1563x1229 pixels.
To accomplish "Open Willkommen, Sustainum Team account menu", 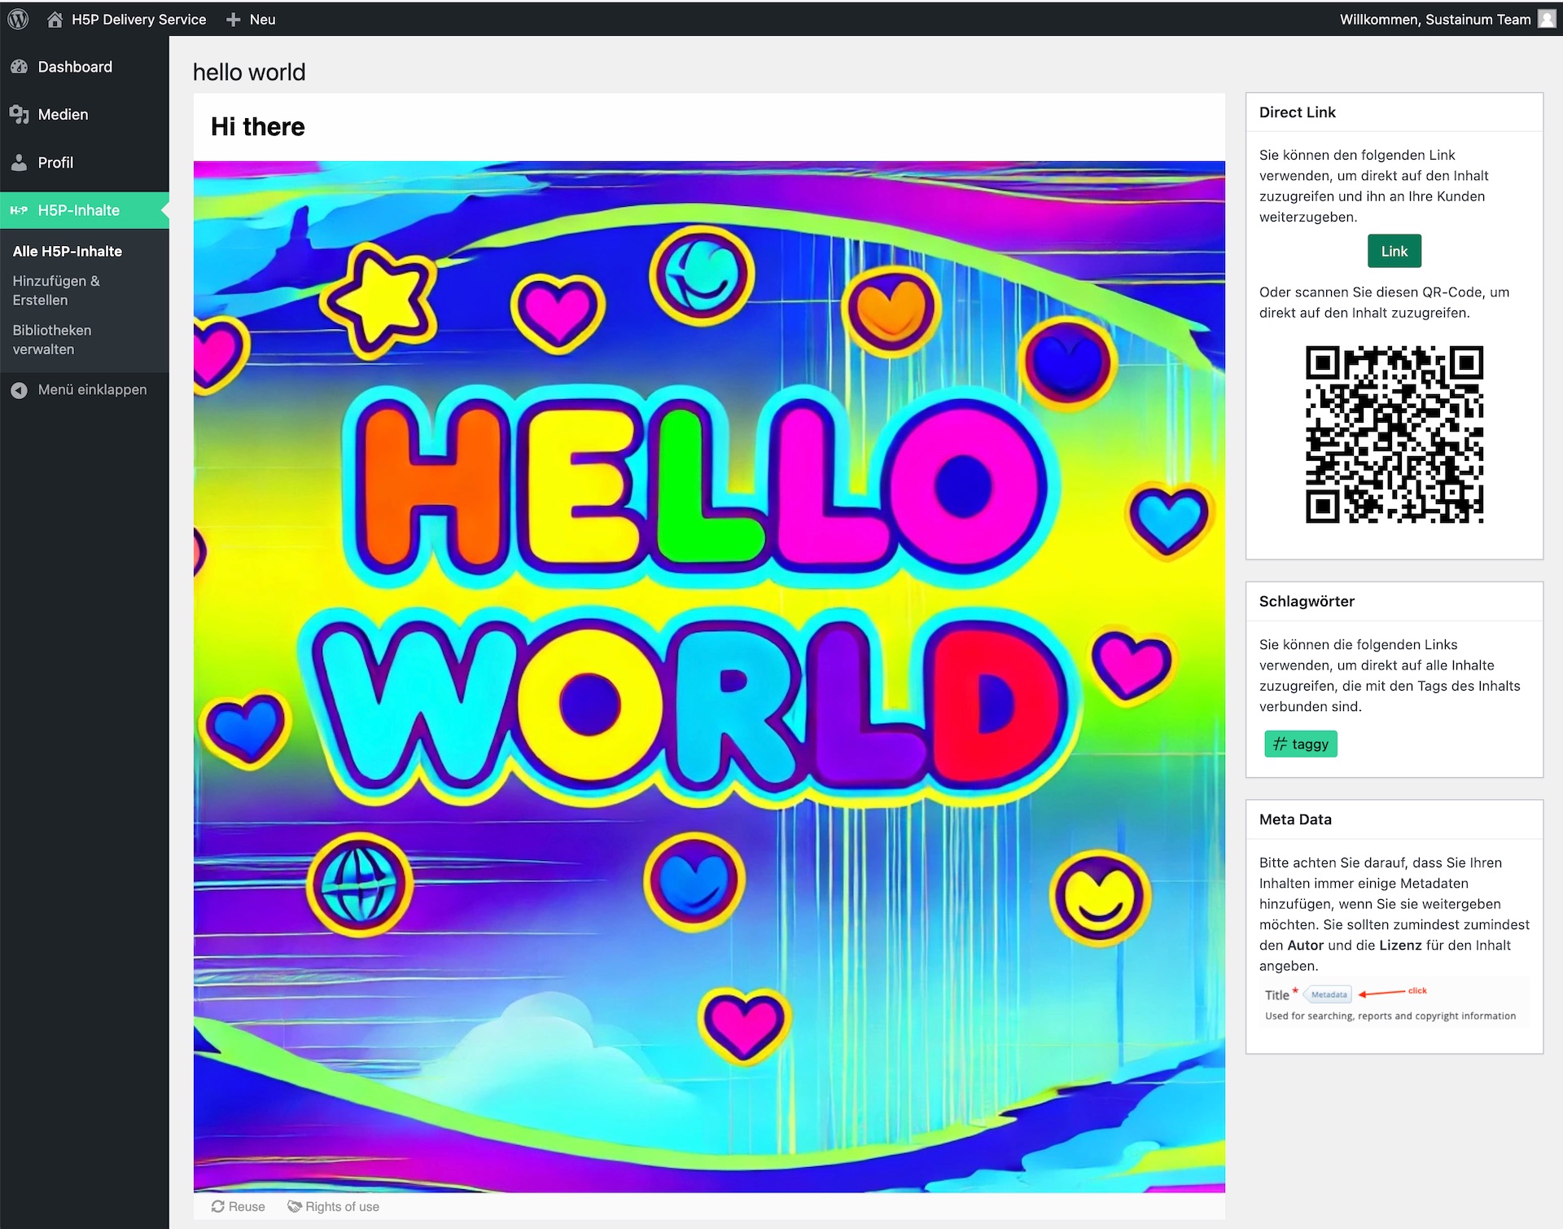I will point(1434,20).
